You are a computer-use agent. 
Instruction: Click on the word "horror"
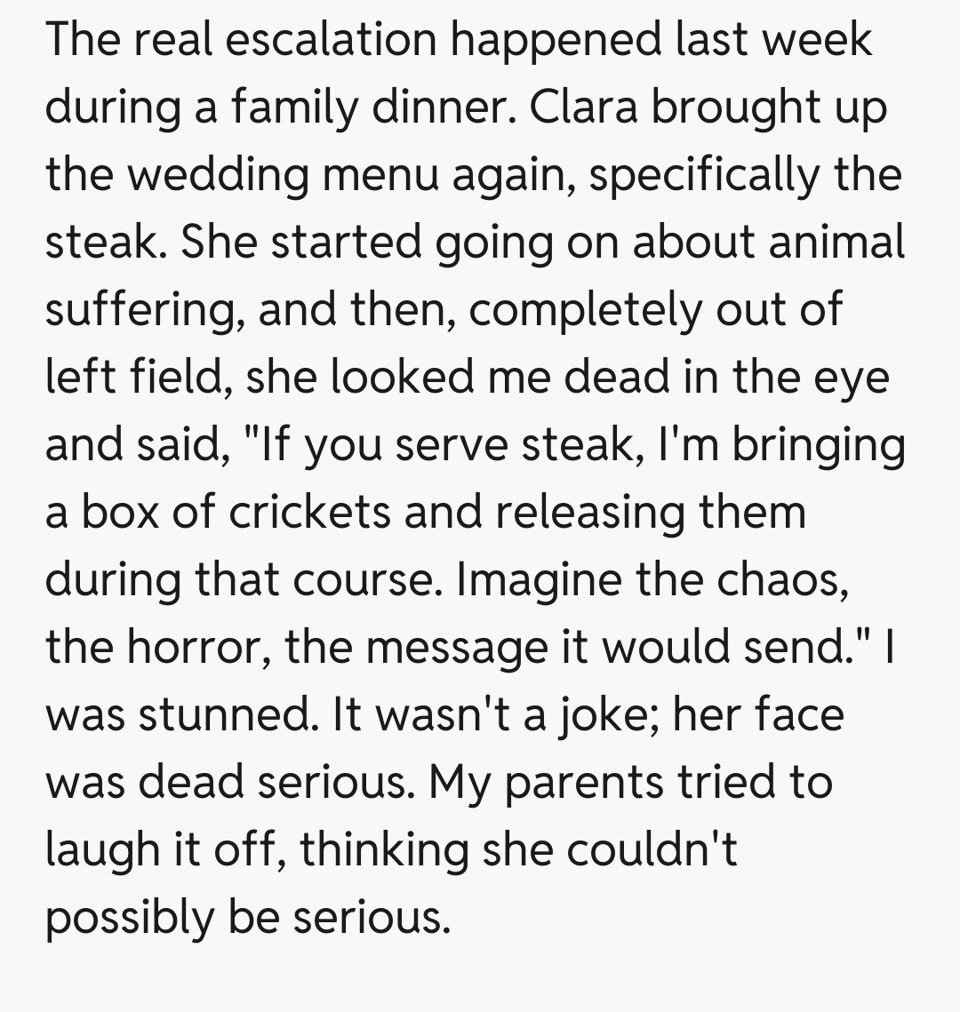point(200,648)
